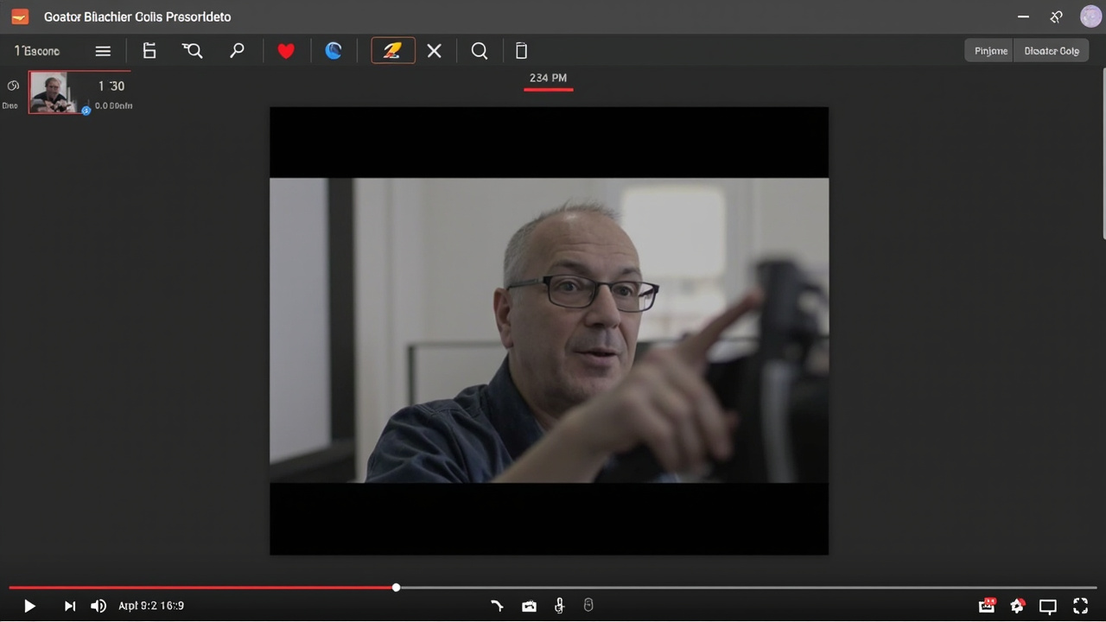The width and height of the screenshot is (1106, 622).
Task: Open the red notification badge icon
Action: pos(987,606)
